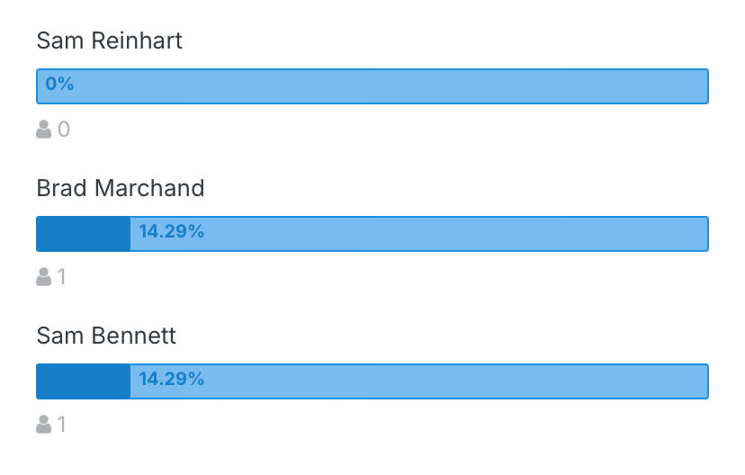Screen dimensions: 745x475
Task: Select the 14.29% label in Bennett's bar
Action: click(172, 379)
